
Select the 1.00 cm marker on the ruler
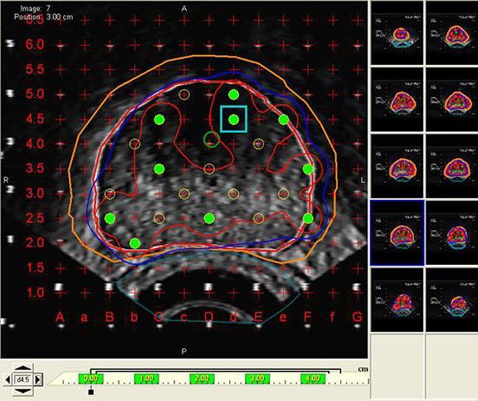point(146,379)
